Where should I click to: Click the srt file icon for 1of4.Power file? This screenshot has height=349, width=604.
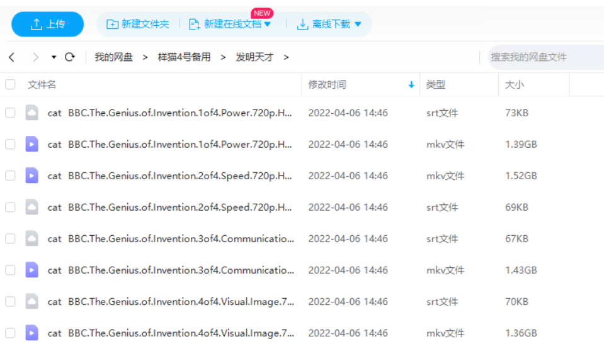pyautogui.click(x=31, y=113)
